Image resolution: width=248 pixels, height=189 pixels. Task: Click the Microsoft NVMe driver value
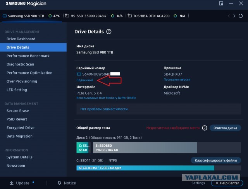172,93
